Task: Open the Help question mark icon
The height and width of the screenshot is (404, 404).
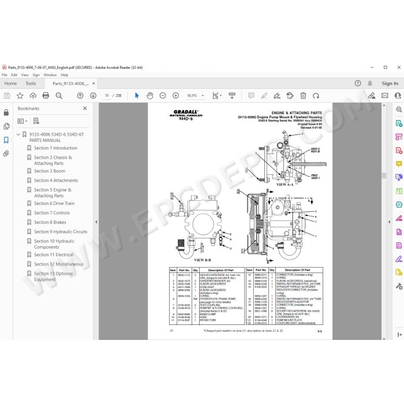Action: pos(358,83)
